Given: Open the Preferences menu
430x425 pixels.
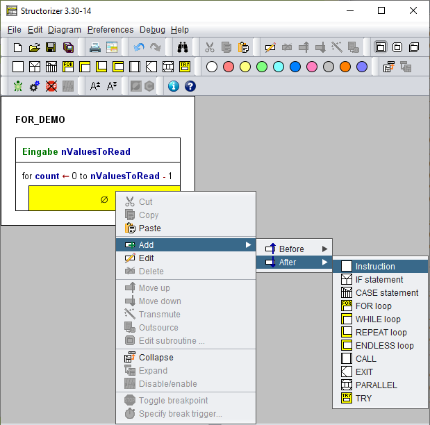Looking at the screenshot, I should click(110, 30).
